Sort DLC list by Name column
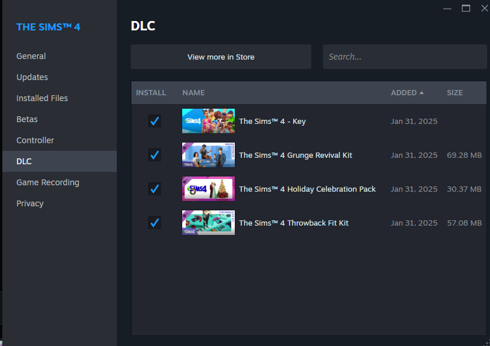The image size is (490, 346). pos(193,92)
